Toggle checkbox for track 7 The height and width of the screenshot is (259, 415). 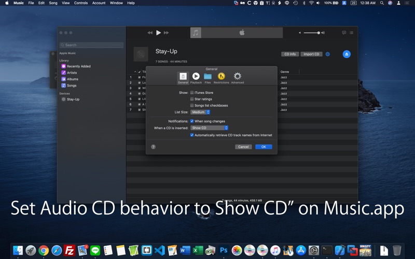click(x=139, y=110)
